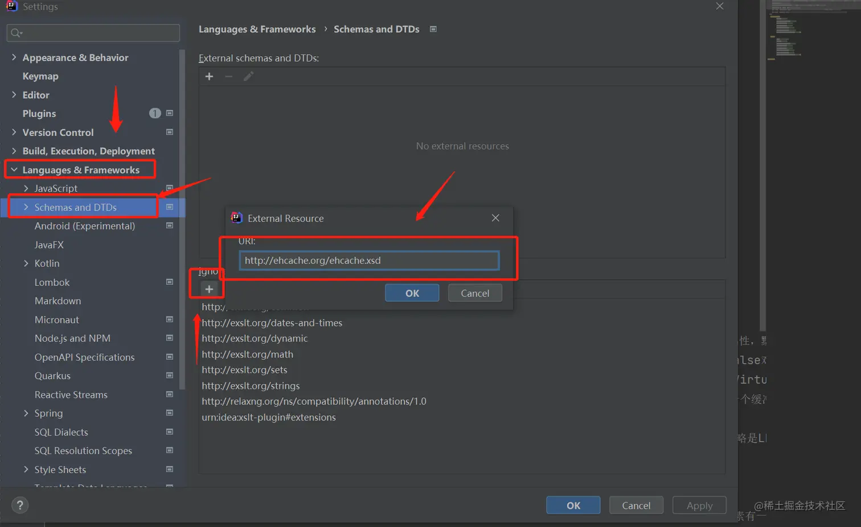Select Markdown in the settings tree
The image size is (861, 527).
pos(58,301)
